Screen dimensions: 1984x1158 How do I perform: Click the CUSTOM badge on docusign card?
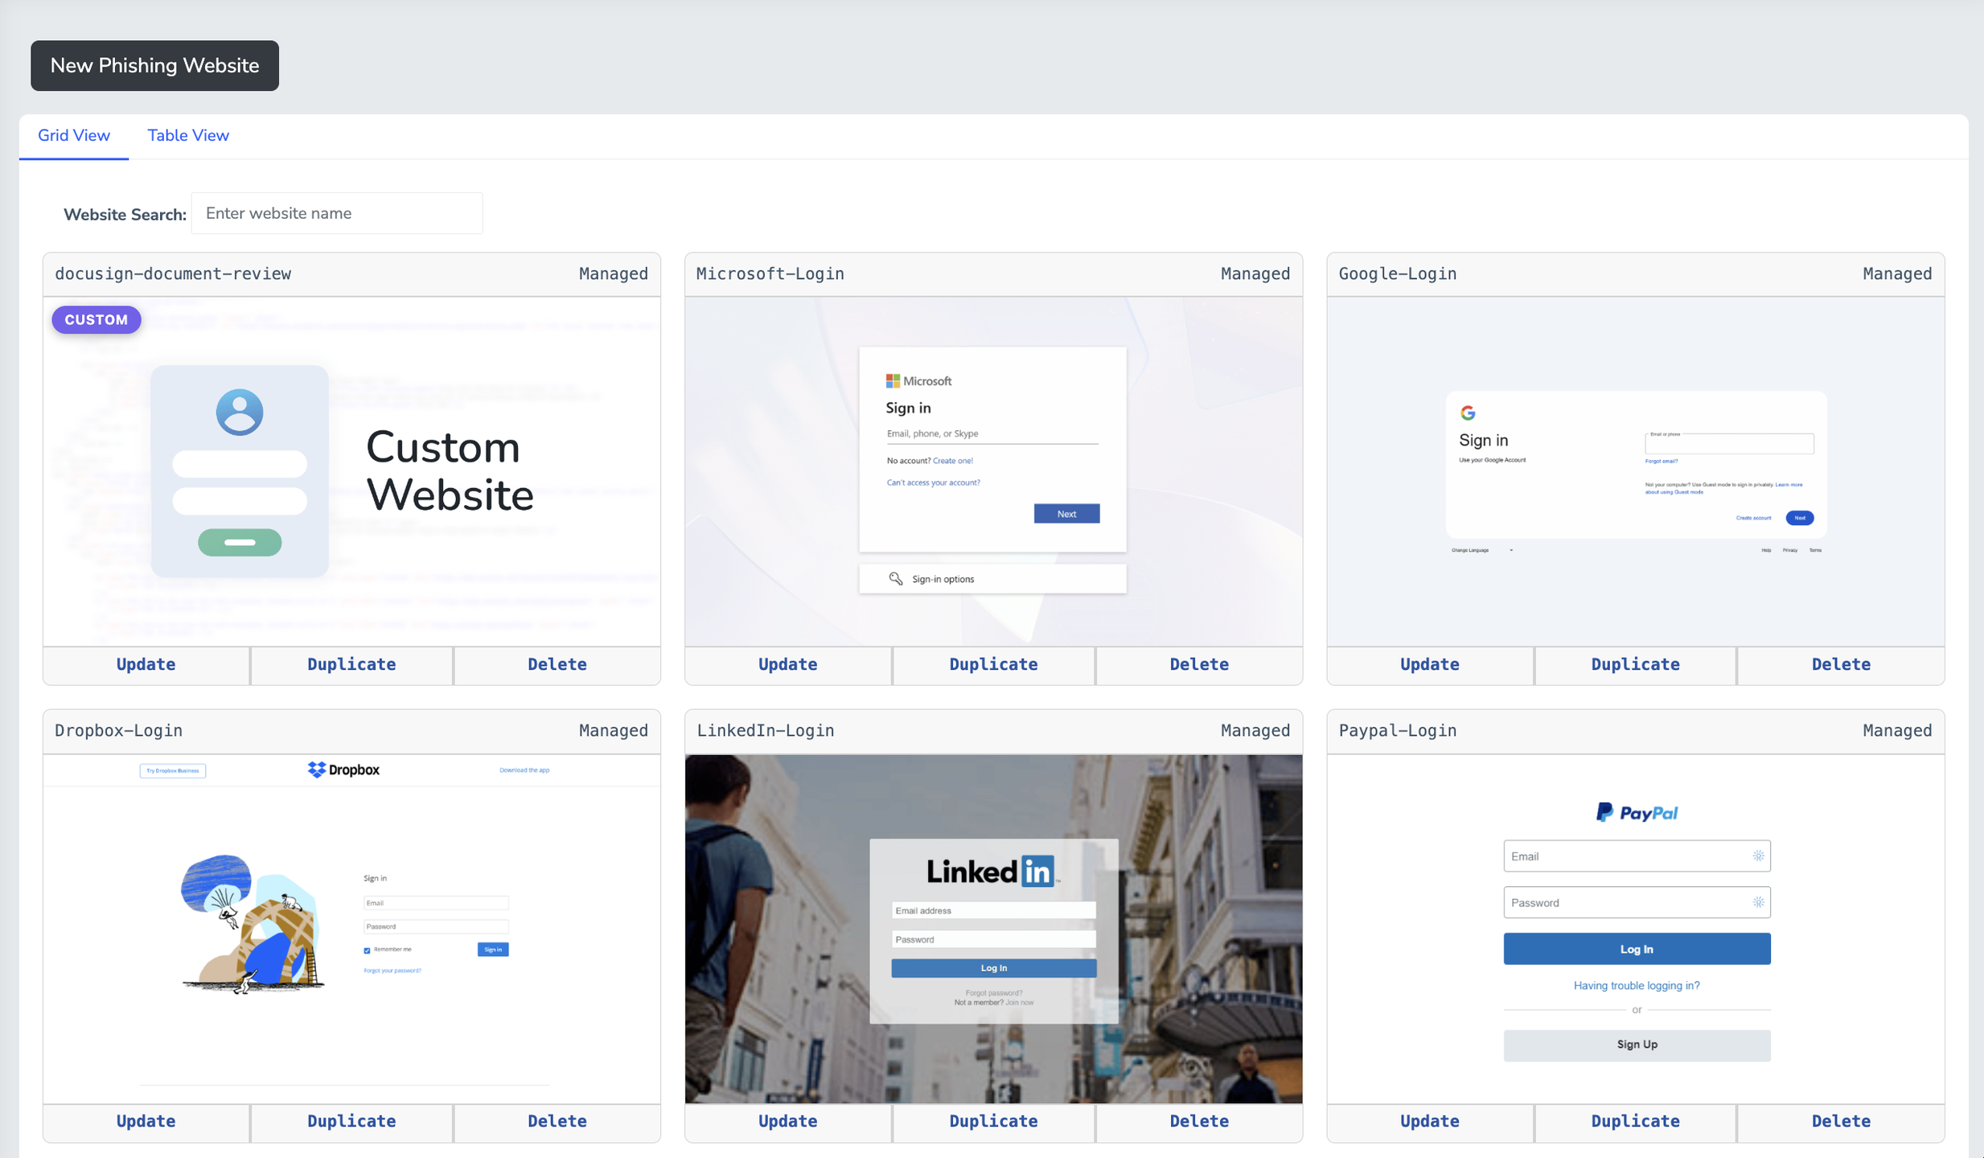(97, 319)
